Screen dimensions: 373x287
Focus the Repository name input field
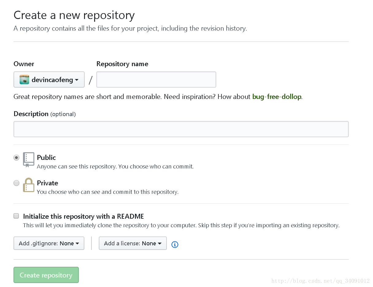point(156,80)
